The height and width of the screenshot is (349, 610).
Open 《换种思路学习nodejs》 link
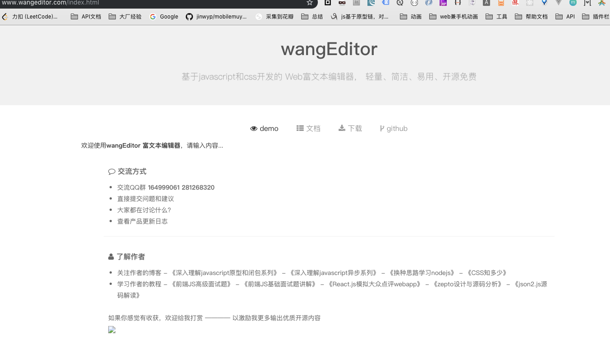pyautogui.click(x=422, y=273)
